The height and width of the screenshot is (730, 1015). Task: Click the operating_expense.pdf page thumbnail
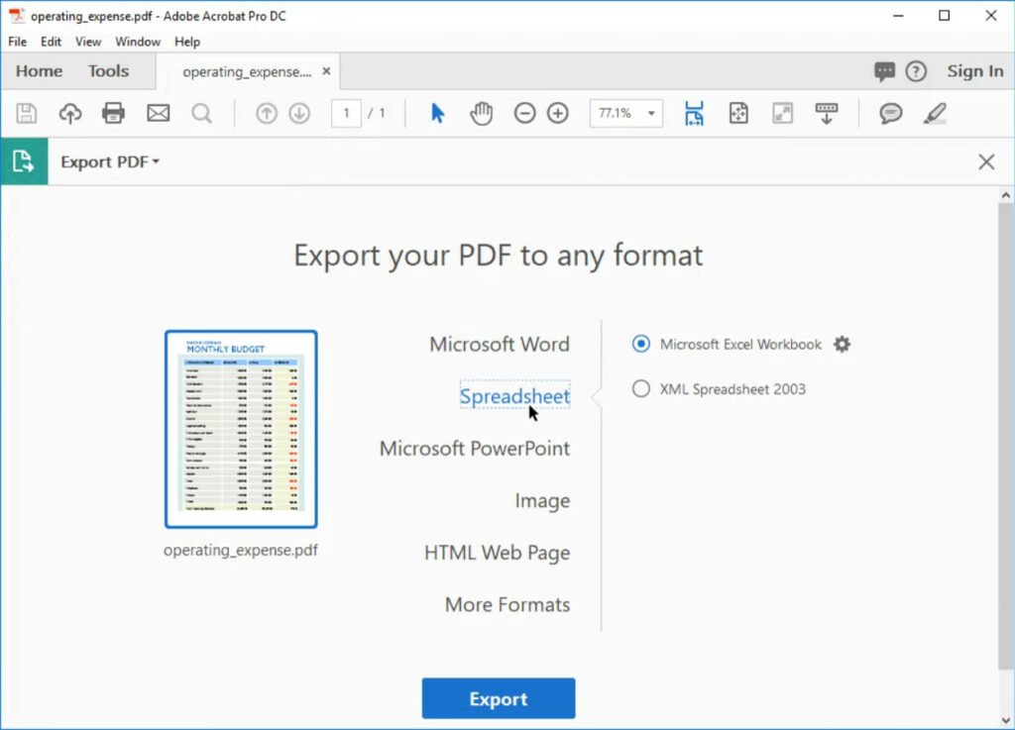tap(241, 428)
